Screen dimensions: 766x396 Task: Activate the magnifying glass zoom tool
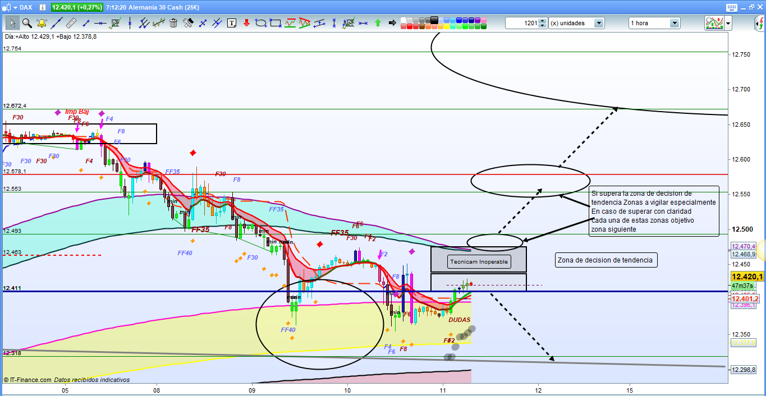(x=27, y=23)
